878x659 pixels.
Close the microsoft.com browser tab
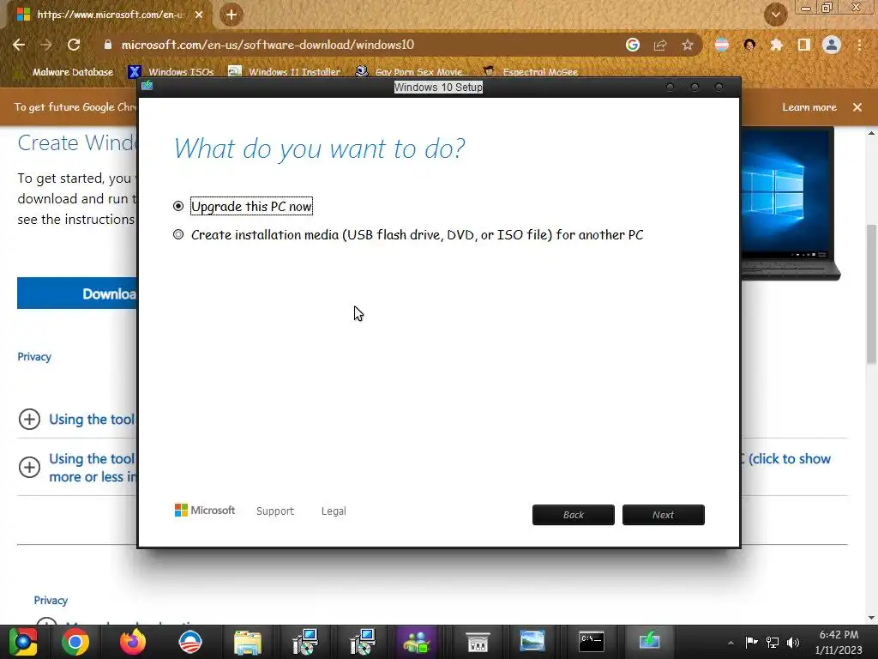199,15
